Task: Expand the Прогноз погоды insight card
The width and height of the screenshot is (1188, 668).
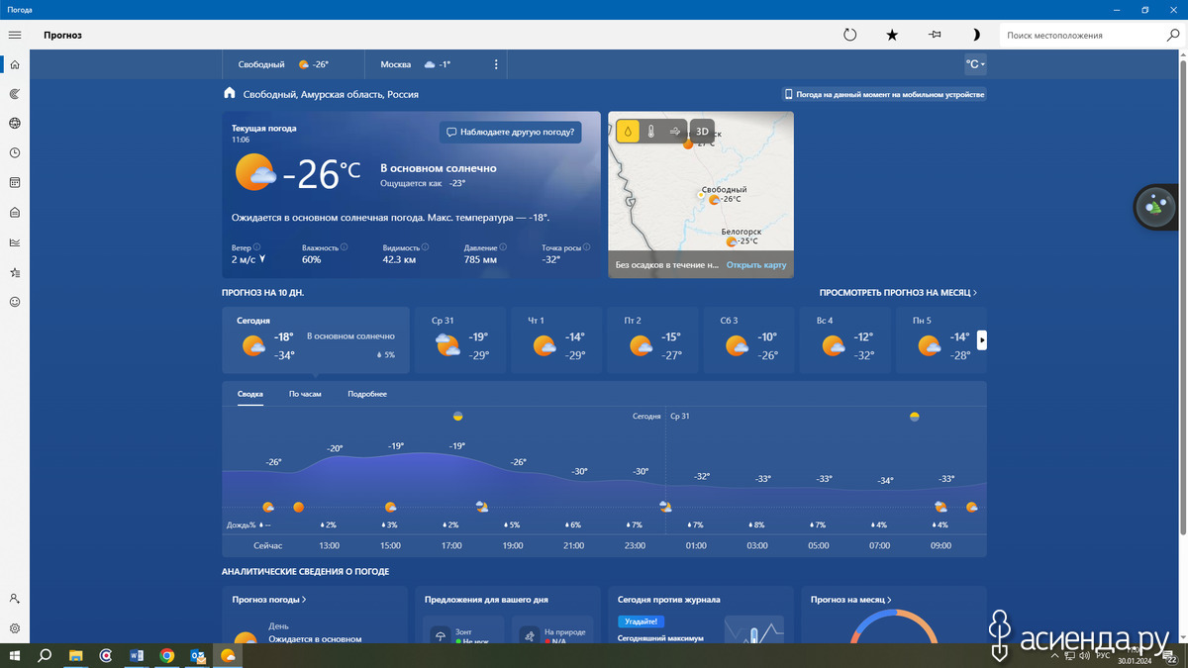Action: click(x=269, y=600)
